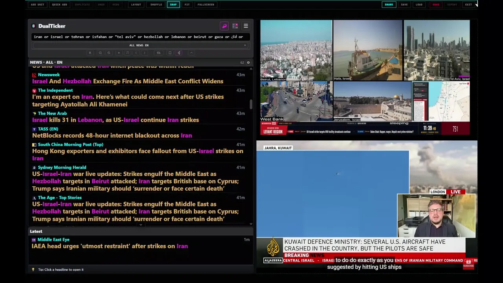Open headline 'Israel And Hezbollah Exchange Fire'

coord(128,81)
